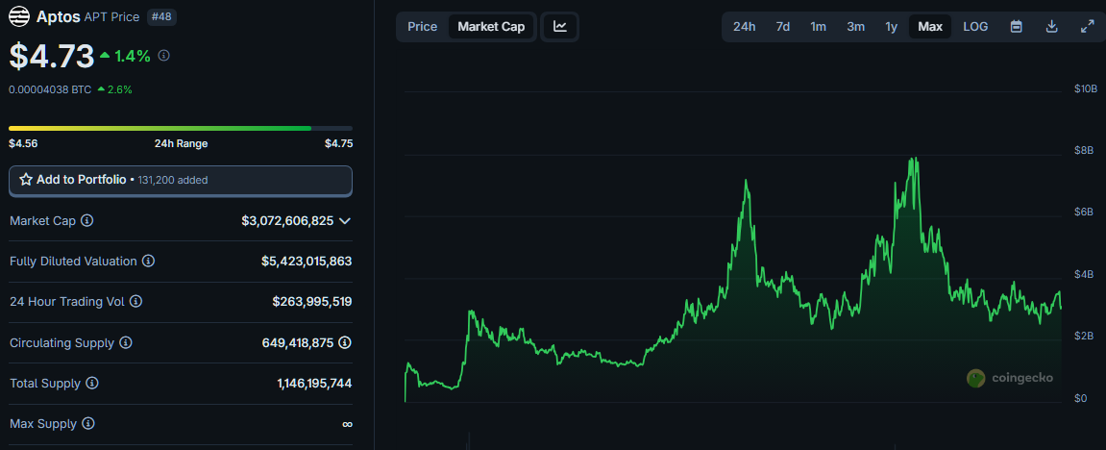1106x450 pixels.
Task: Click info icon after 649,418,875 value
Action: point(344,343)
